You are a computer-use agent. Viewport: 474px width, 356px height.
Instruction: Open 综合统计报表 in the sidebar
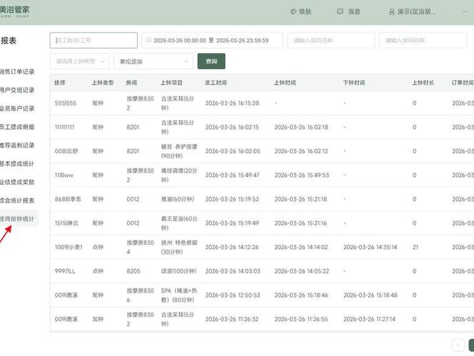pos(17,201)
